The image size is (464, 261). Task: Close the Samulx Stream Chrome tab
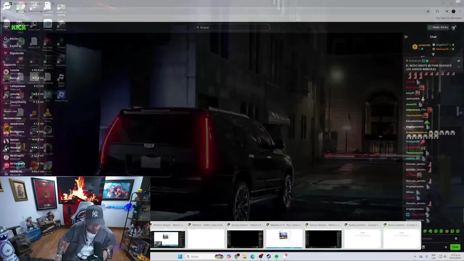click(46, 4)
